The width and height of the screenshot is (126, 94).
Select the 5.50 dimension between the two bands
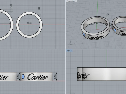tap(18, 77)
